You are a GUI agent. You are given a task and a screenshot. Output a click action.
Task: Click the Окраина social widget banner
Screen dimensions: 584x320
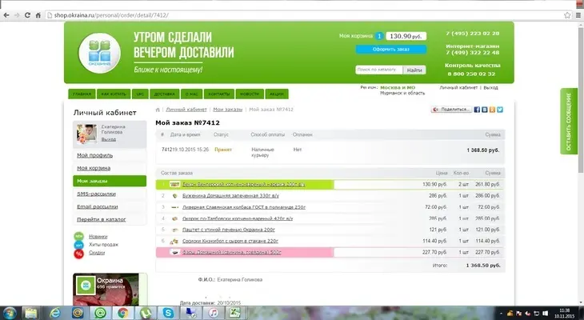pos(110,290)
